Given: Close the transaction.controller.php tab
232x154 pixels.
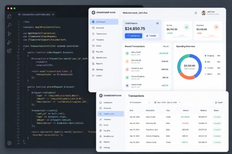Looking at the screenshot, I should pyautogui.click(x=53, y=15).
